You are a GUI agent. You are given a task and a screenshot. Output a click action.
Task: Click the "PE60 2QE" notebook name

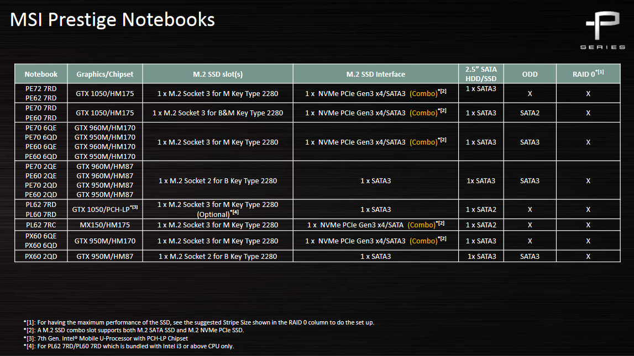41,176
